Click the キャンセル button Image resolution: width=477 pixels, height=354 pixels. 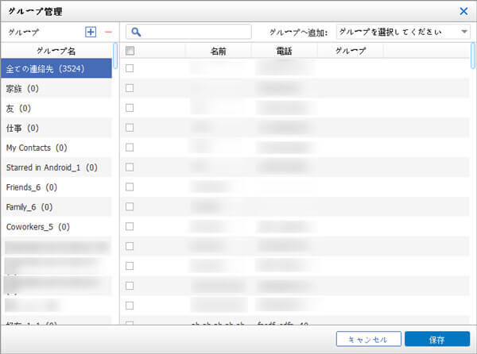click(x=368, y=339)
